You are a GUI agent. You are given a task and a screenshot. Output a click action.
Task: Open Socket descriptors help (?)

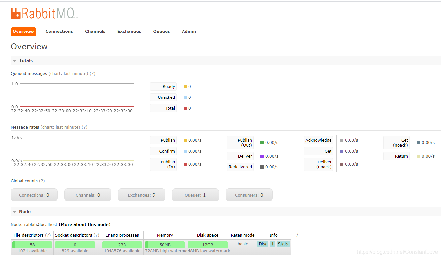tap(96, 235)
